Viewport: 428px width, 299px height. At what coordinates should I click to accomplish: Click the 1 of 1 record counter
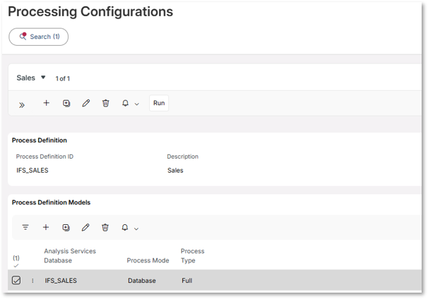[x=63, y=79]
